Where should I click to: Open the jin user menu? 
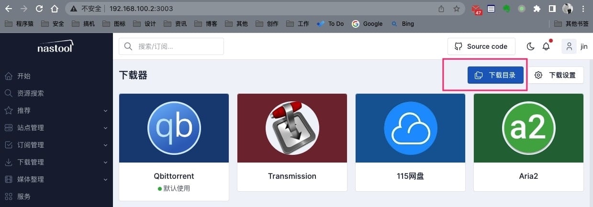(x=575, y=46)
